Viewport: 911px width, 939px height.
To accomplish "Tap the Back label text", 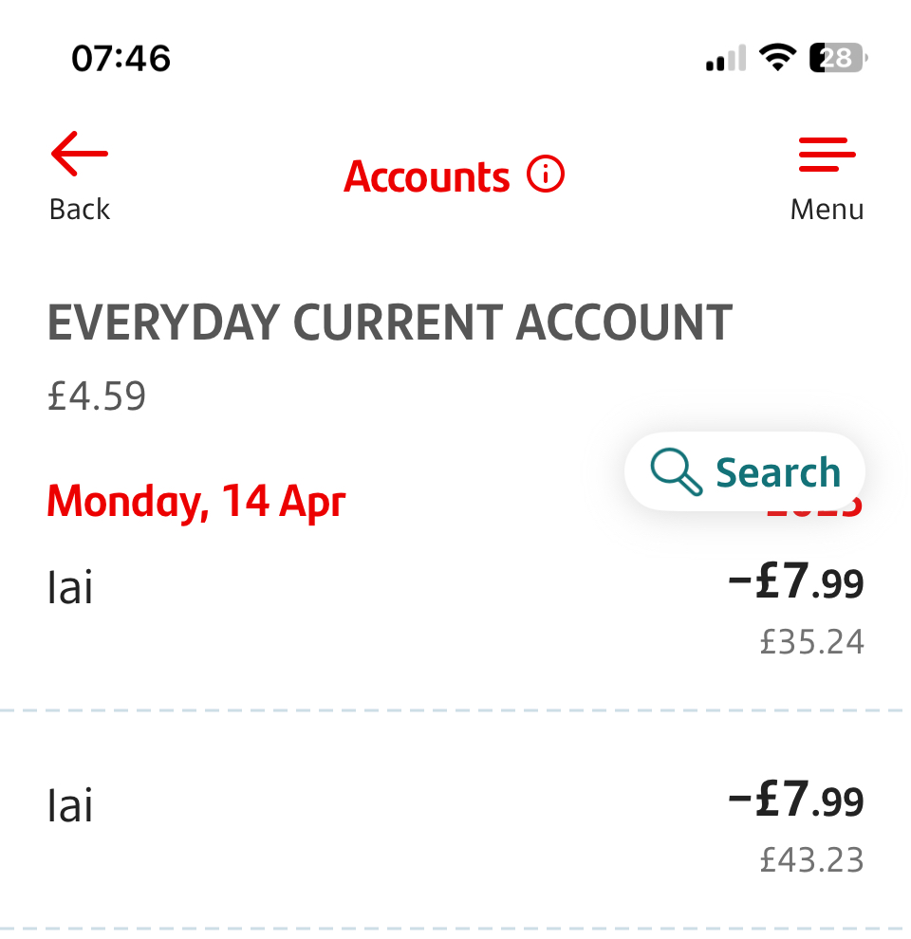I will click(x=80, y=210).
